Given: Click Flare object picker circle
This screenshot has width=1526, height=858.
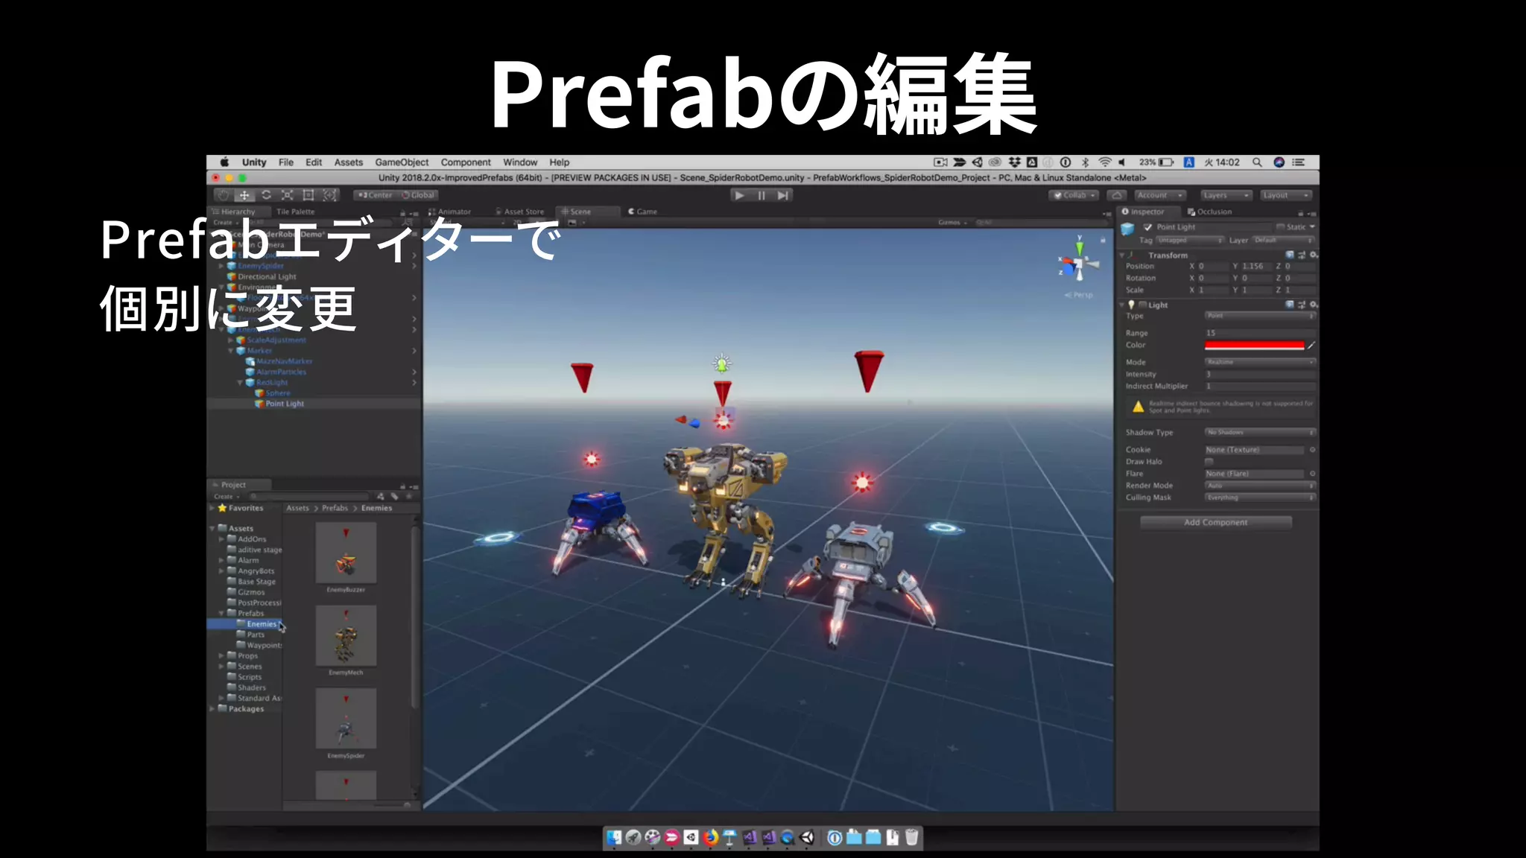Looking at the screenshot, I should coord(1312,474).
